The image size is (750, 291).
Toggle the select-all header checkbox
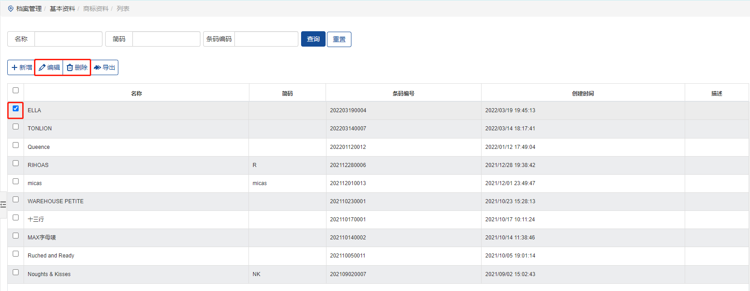[15, 91]
